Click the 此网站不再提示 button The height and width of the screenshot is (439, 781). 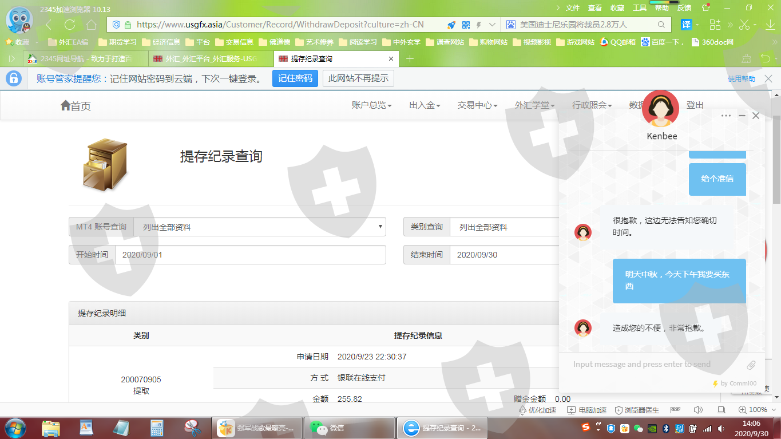358,78
